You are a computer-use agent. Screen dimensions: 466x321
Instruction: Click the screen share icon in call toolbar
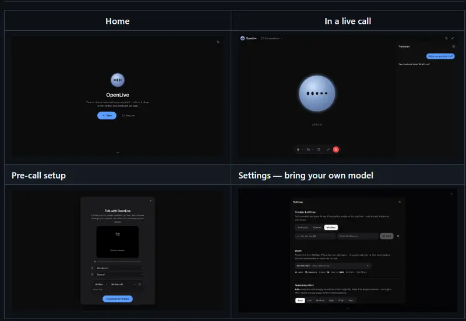pyautogui.click(x=319, y=149)
